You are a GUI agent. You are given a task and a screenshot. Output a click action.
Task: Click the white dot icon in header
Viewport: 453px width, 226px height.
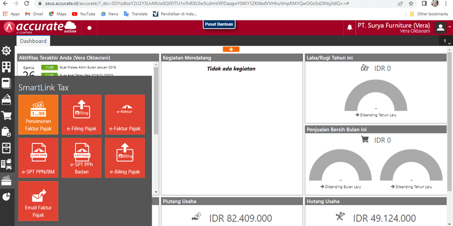(89, 28)
